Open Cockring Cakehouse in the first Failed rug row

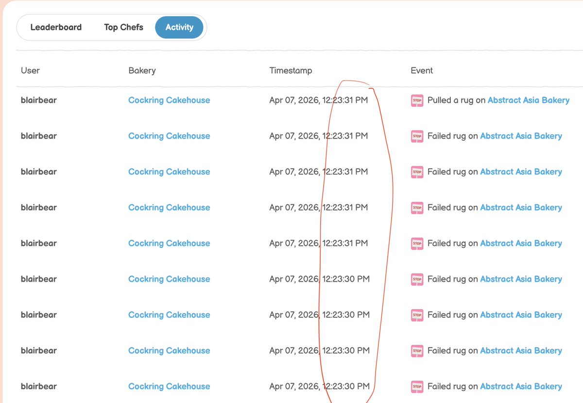pos(169,136)
